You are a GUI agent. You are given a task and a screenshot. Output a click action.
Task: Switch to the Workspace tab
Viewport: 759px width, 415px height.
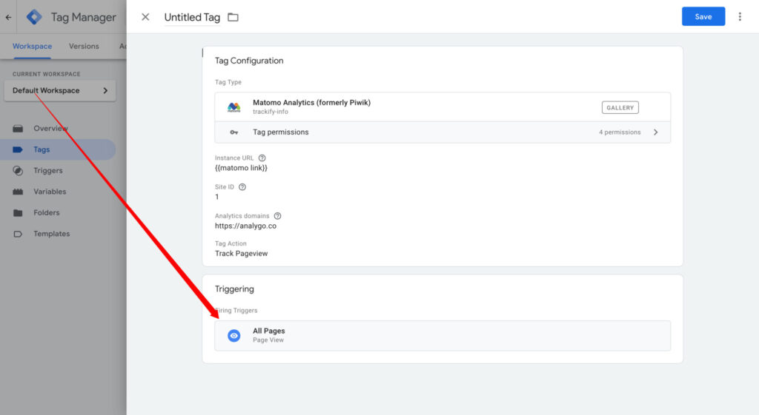click(x=32, y=46)
